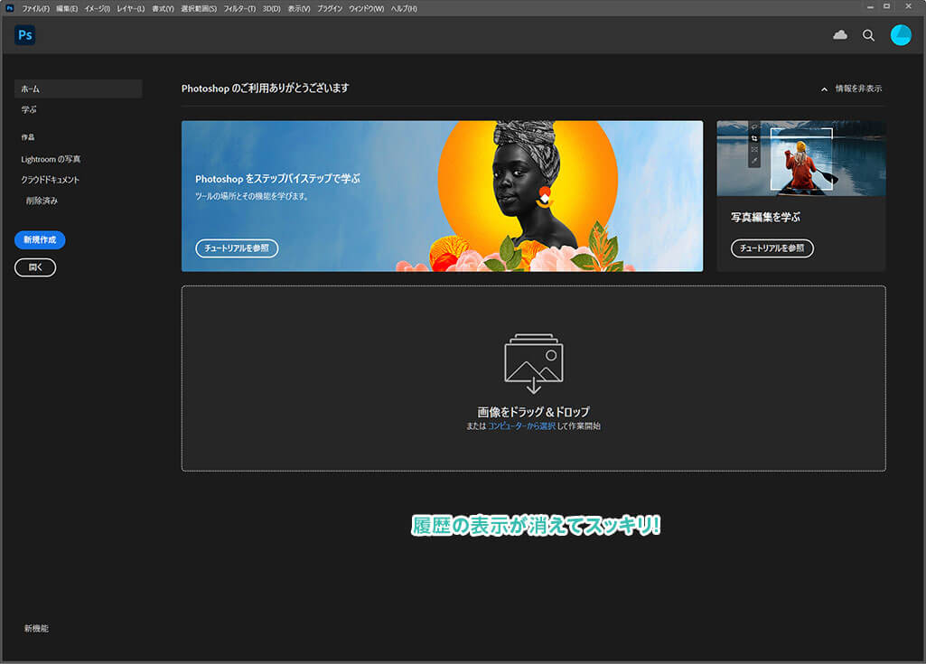Click the 画像をドラッグ＆ドロップ drop area
The image size is (926, 664).
tap(533, 379)
